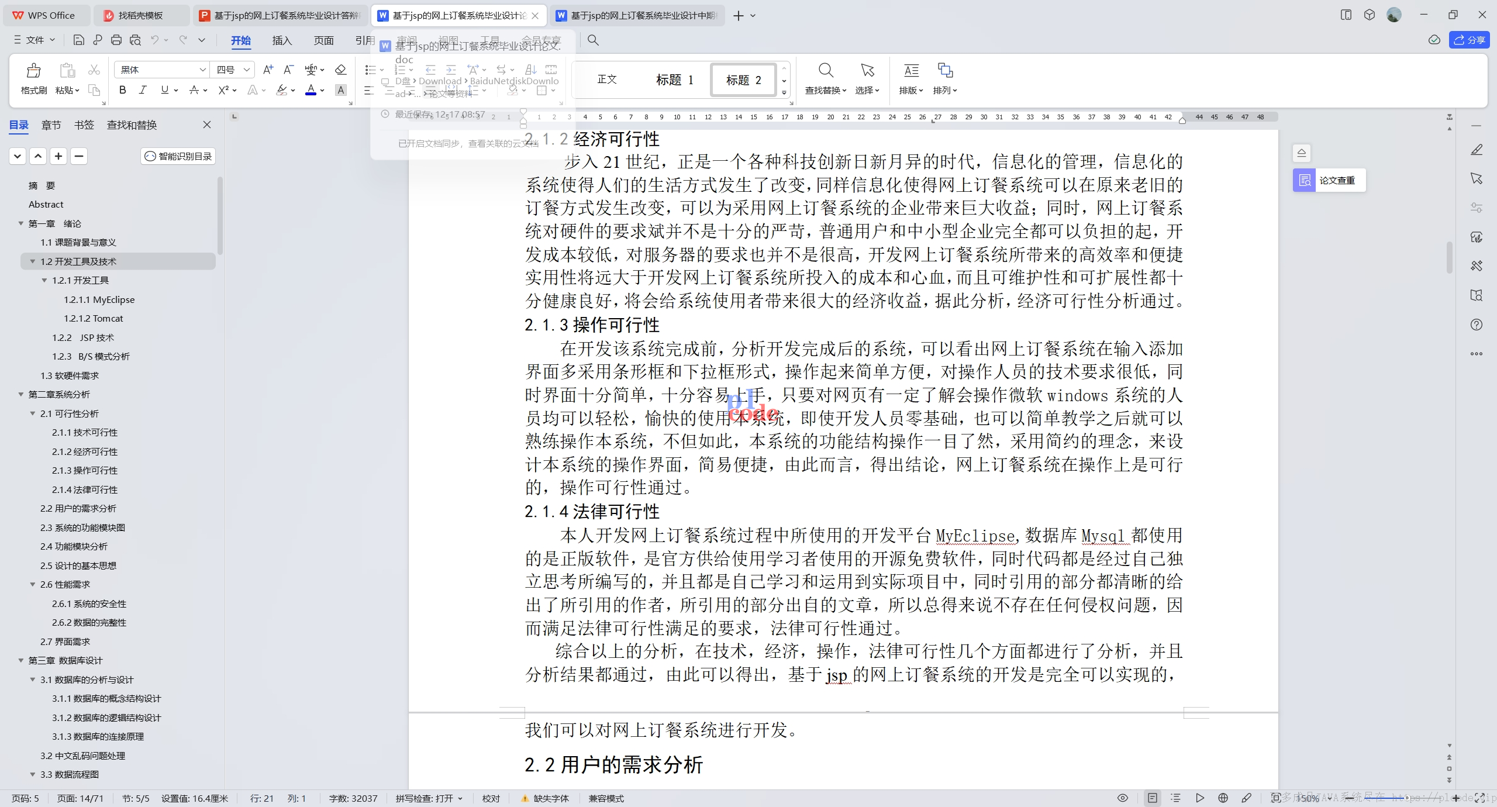Expand the styles gallery more arrow

pyautogui.click(x=784, y=92)
